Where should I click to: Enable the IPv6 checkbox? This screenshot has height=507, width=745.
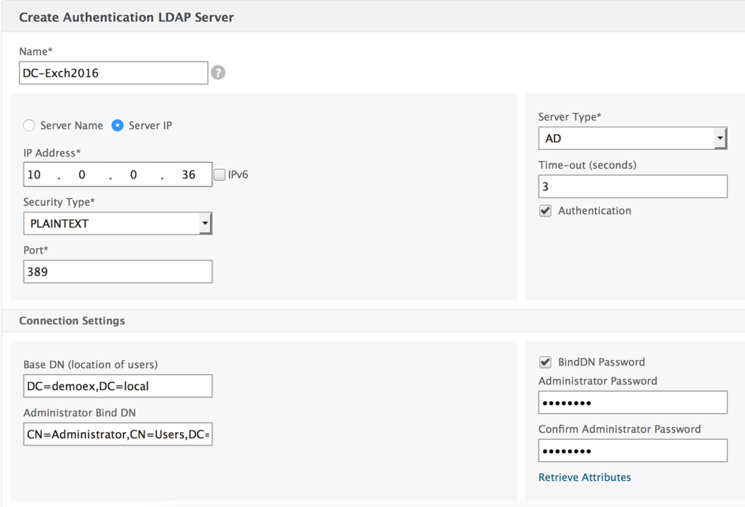220,175
